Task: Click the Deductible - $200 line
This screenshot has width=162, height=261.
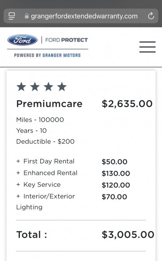Action: pyautogui.click(x=45, y=142)
